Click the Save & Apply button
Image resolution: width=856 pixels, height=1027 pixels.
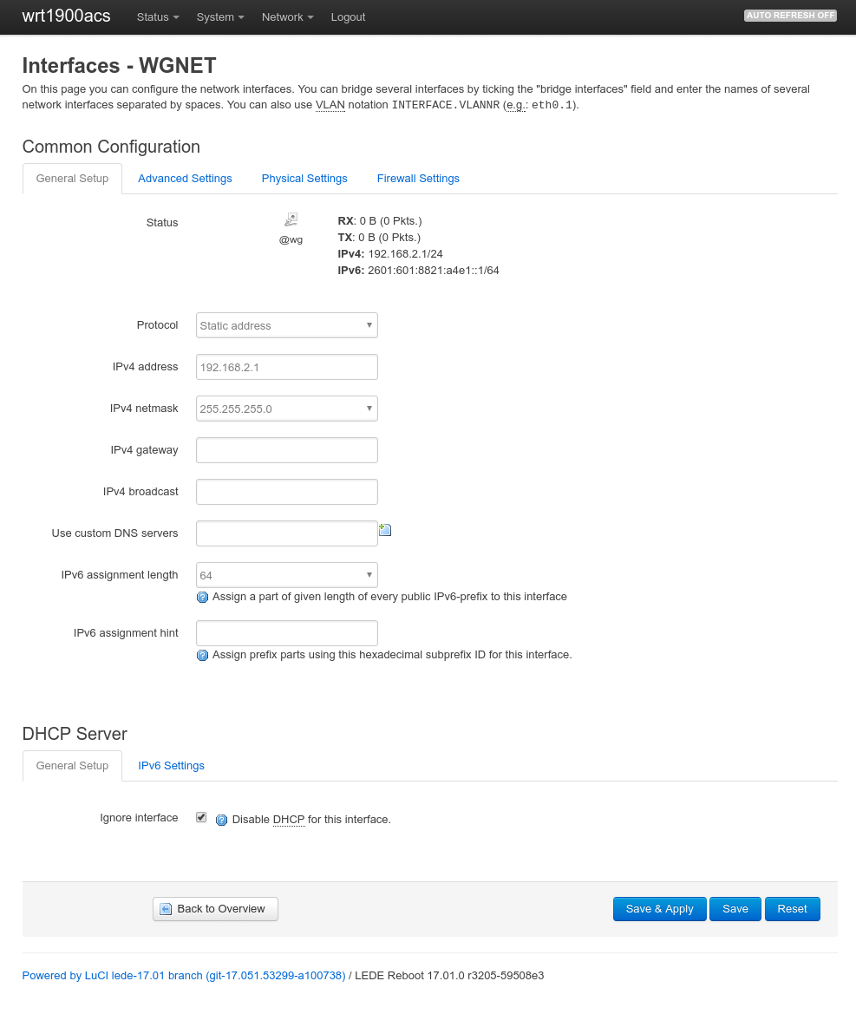[659, 909]
